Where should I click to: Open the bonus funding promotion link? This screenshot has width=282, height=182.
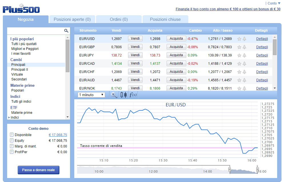pos(228,9)
